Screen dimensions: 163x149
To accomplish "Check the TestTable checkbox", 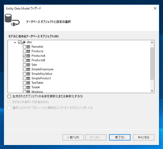I will [24, 83].
